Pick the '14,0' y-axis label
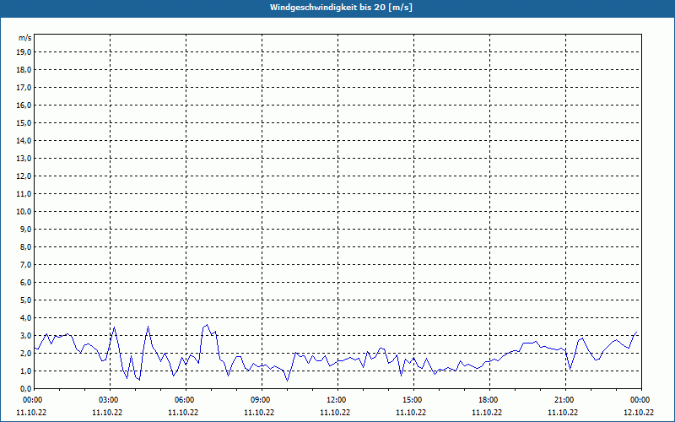Image resolution: width=675 pixels, height=422 pixels. pos(25,141)
